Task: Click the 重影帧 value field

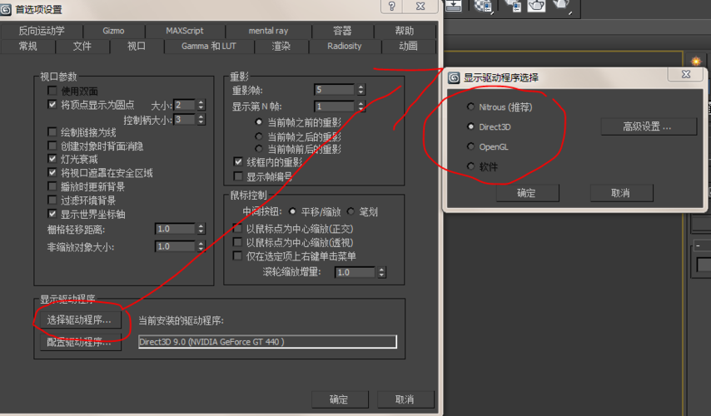Action: [x=334, y=90]
